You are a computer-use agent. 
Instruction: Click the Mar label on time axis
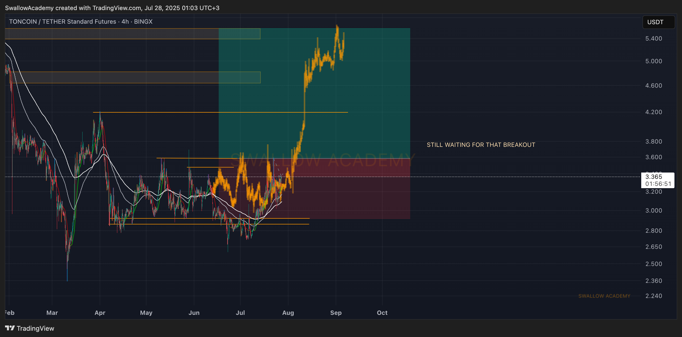pyautogui.click(x=52, y=313)
